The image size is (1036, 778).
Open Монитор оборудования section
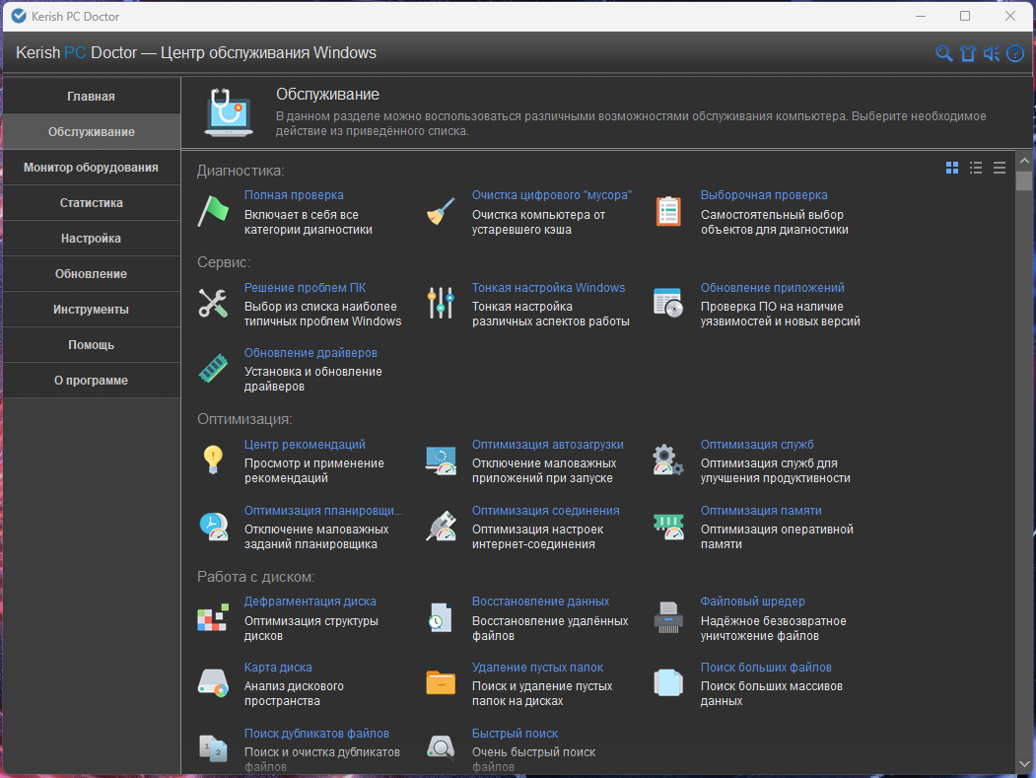tap(91, 168)
